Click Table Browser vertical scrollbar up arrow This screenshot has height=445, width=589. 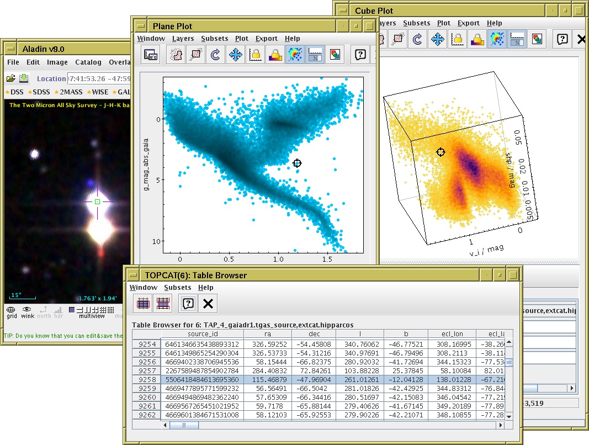(x=509, y=342)
